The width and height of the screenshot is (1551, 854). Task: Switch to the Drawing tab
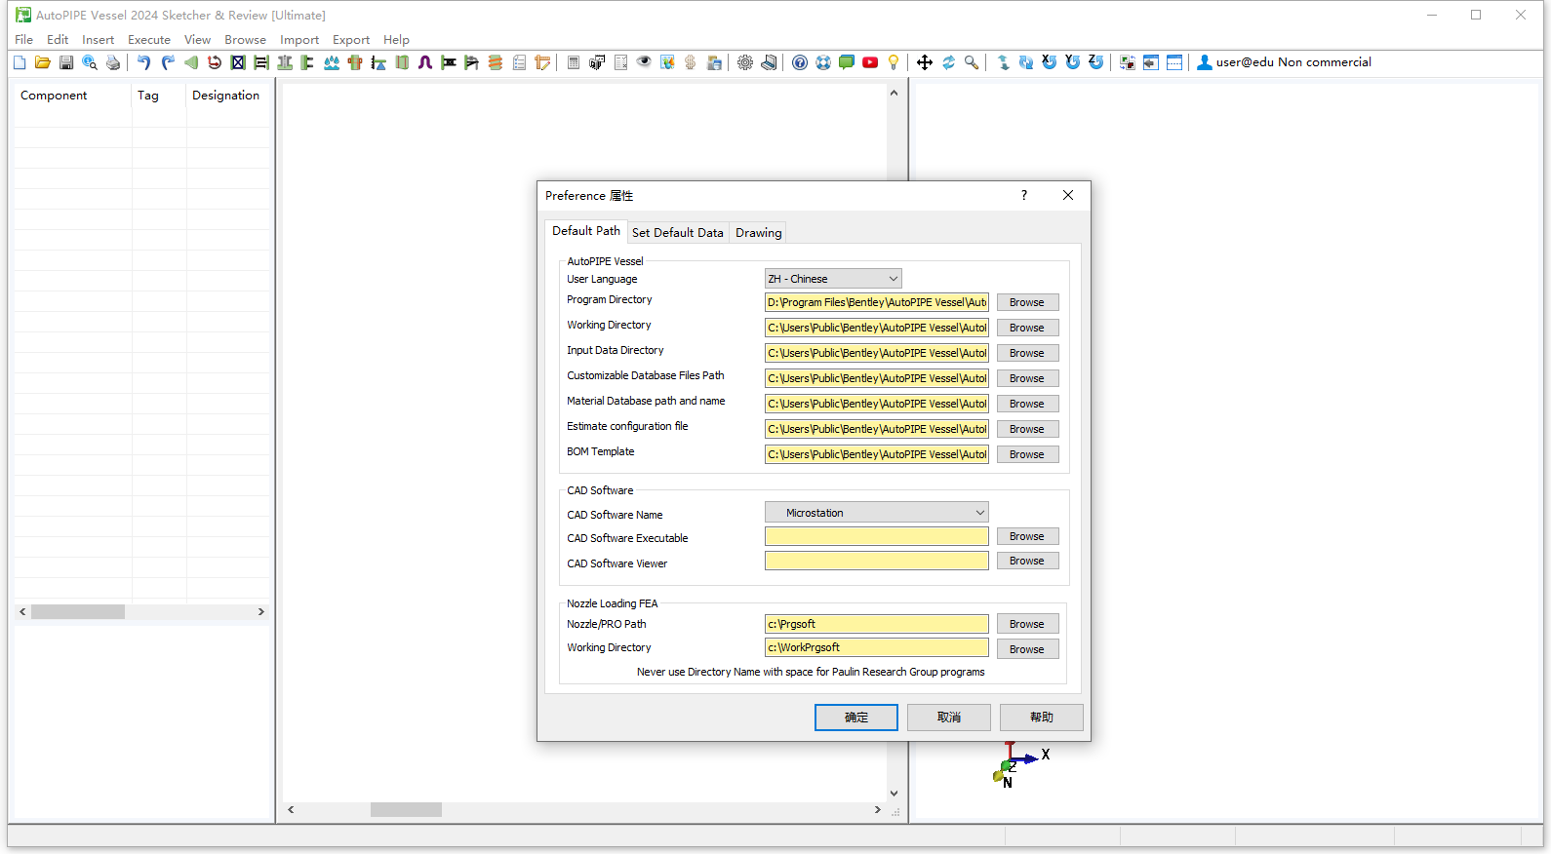pyautogui.click(x=759, y=233)
